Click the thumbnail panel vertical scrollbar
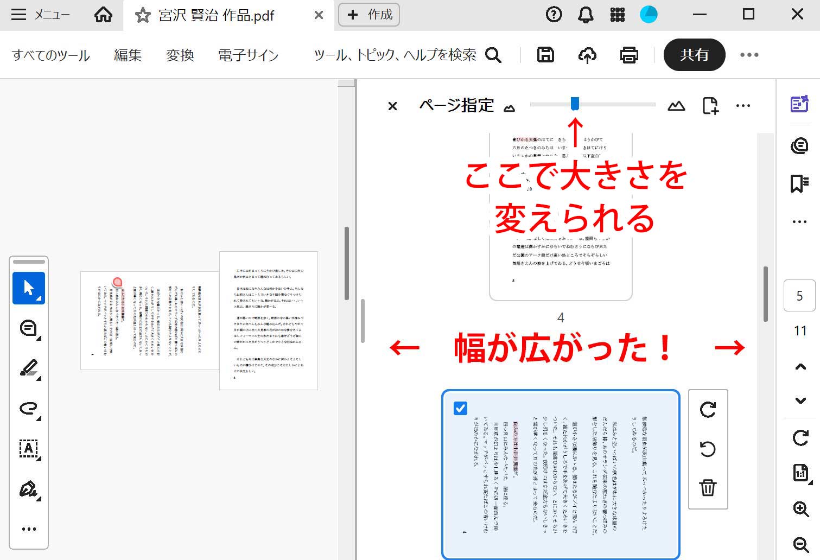820x560 pixels. 766,294
